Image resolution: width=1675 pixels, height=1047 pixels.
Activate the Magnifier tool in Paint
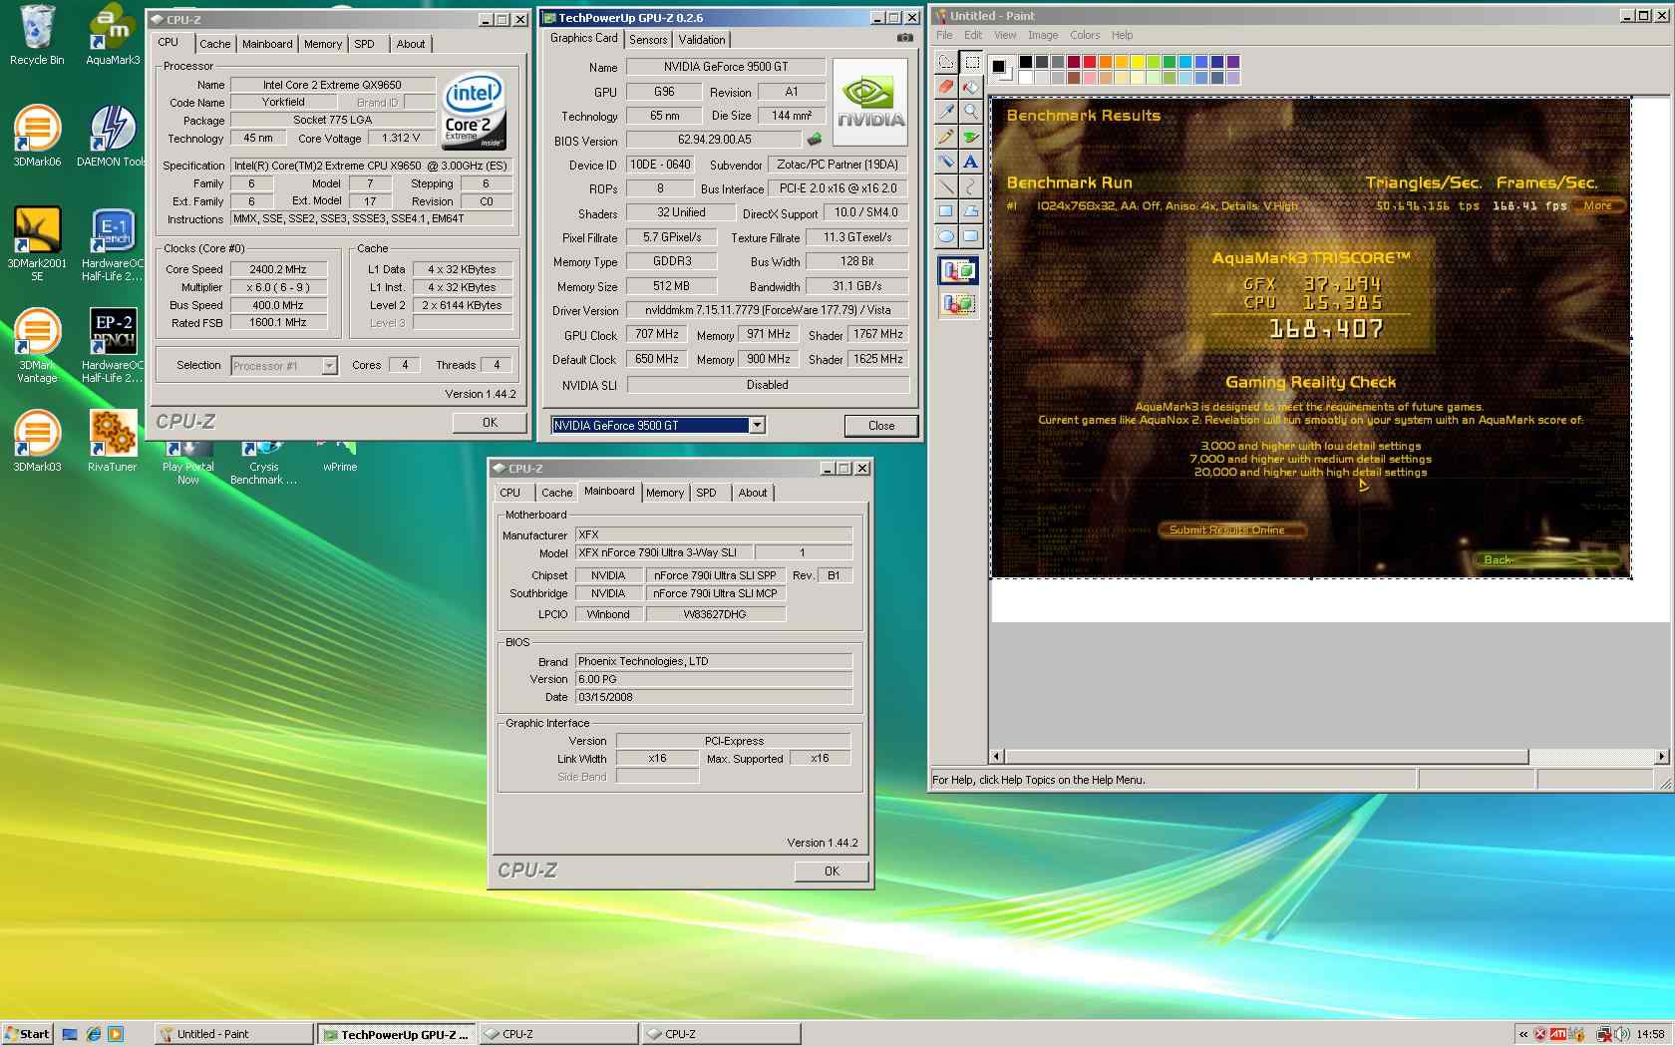(971, 112)
